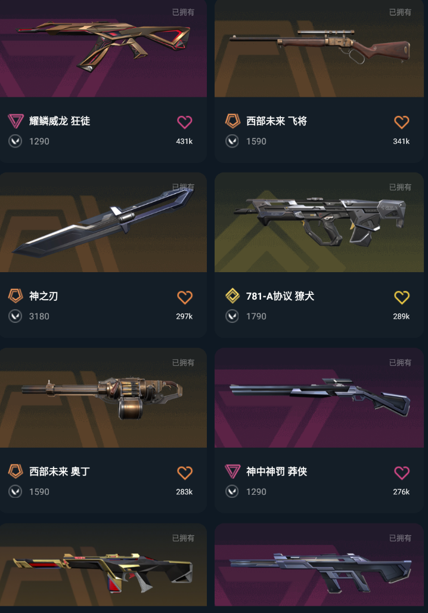Click orange tier badge beside 西部未来 飞将
428x613 pixels.
232,121
